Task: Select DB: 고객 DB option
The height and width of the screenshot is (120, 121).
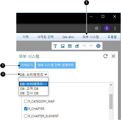Action: pos(34,89)
